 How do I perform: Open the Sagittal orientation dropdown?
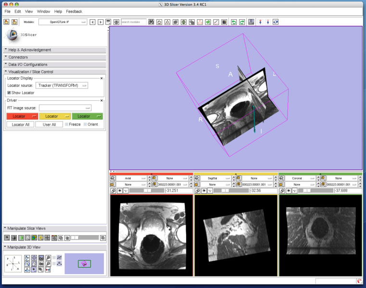pyautogui.click(x=216, y=178)
